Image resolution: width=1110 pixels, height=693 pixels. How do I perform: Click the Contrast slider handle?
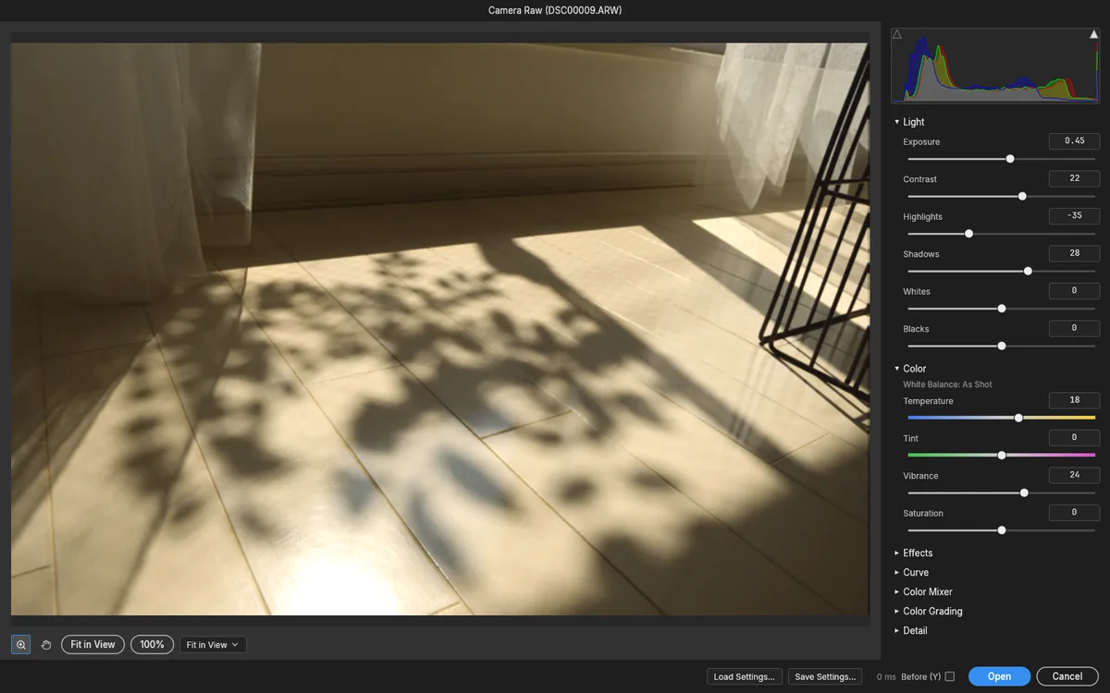tap(1022, 196)
